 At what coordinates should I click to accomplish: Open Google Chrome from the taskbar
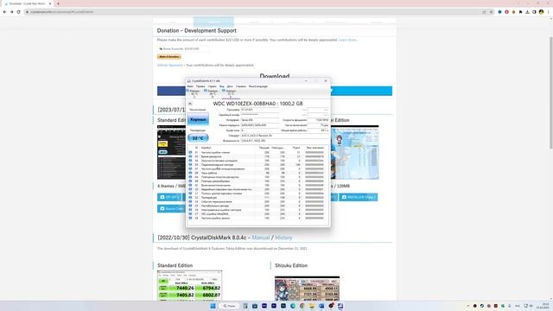point(302,306)
